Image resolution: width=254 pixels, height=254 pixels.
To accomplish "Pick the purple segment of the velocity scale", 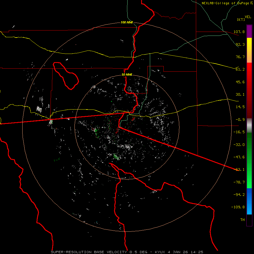I will tap(249, 31).
